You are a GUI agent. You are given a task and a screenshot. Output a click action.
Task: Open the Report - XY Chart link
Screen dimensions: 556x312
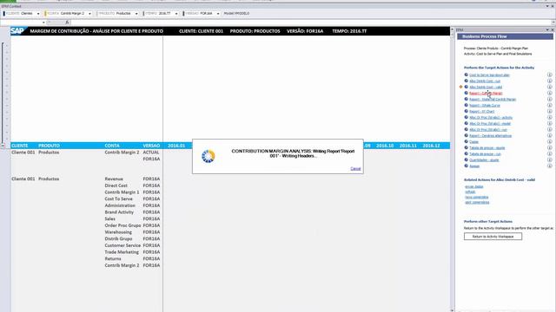481,111
